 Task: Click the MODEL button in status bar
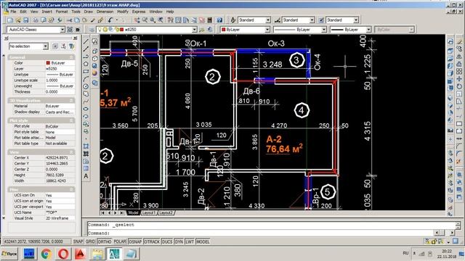tap(203, 241)
